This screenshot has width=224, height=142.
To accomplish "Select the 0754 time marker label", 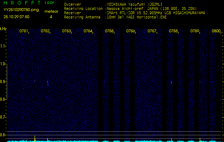I will [88, 31].
